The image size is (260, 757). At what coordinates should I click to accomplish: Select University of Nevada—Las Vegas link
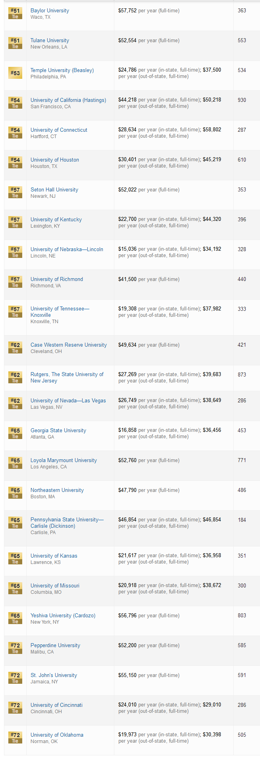click(68, 400)
